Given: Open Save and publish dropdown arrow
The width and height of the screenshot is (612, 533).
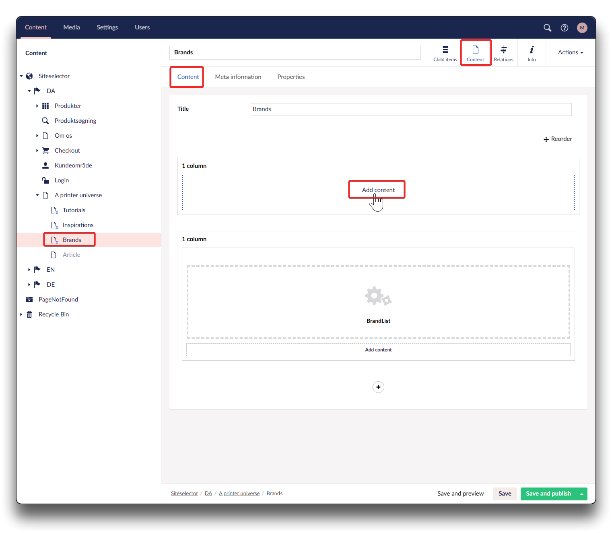Looking at the screenshot, I should 581,494.
